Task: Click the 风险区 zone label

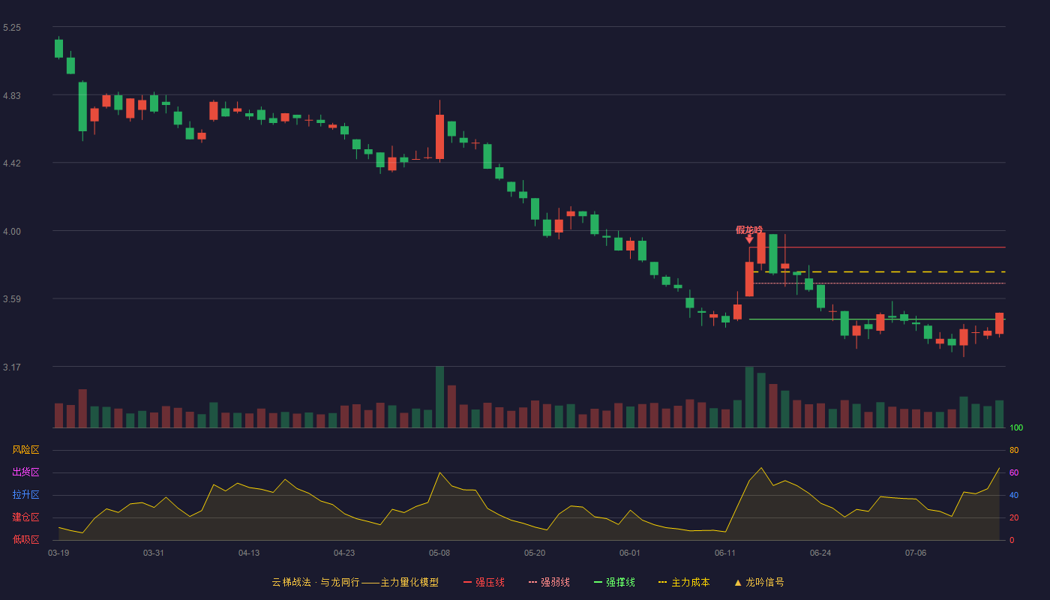Action: pyautogui.click(x=25, y=450)
